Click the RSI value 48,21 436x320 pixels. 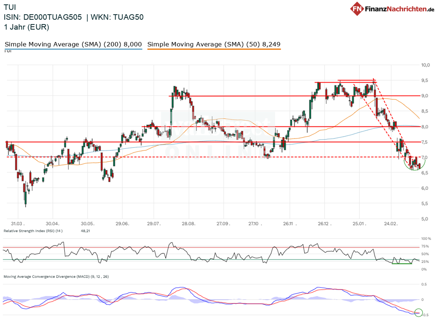point(84,231)
